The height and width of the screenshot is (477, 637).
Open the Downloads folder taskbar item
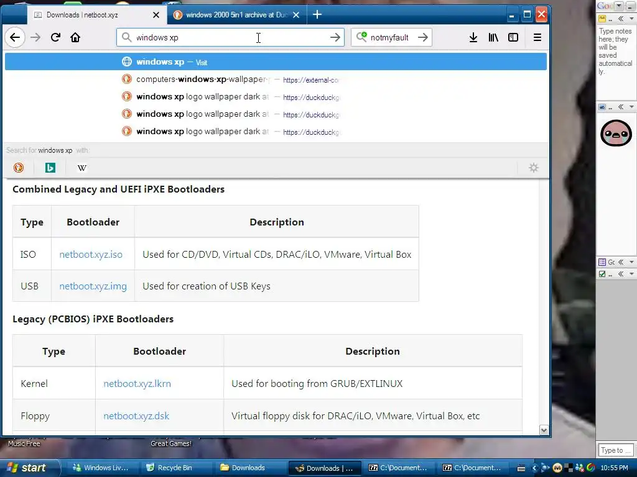(249, 468)
